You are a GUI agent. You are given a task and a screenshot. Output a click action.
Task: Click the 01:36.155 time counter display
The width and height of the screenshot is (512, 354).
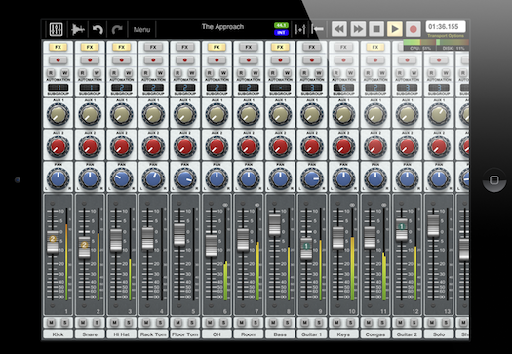(x=446, y=26)
